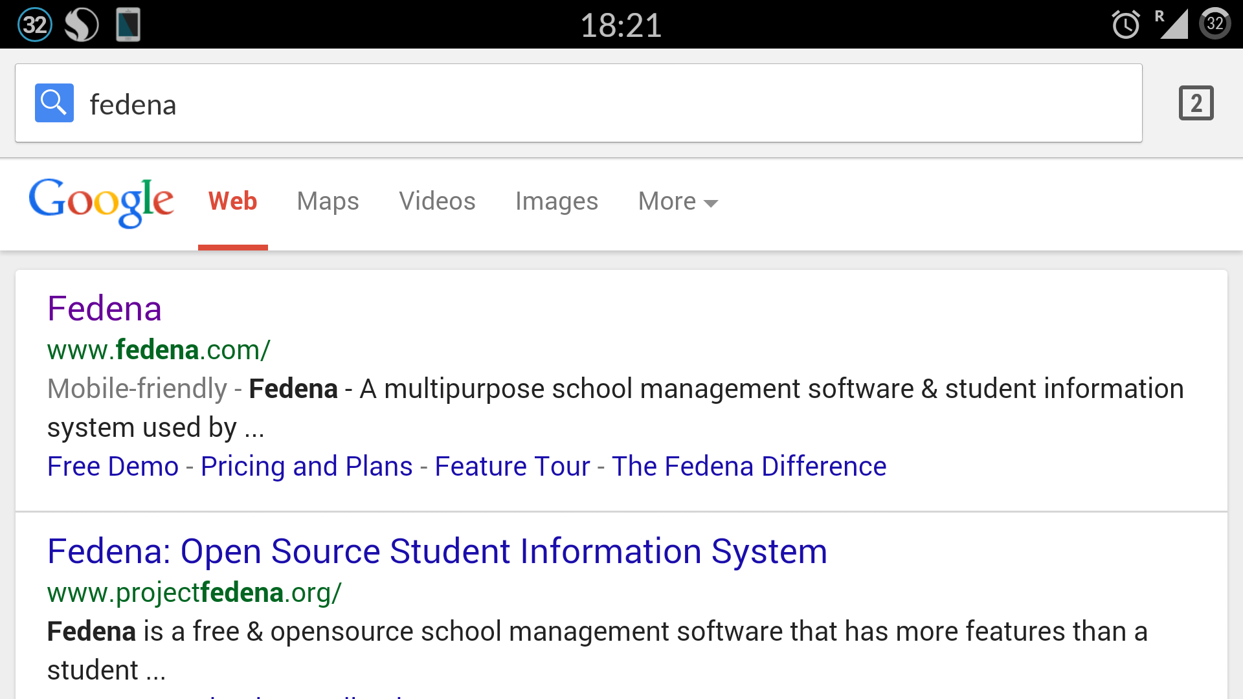Tap the left 32 notification icon
1243x699 pixels.
tap(34, 25)
